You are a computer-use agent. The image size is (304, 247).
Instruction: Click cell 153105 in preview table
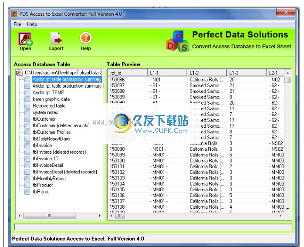pyautogui.click(x=117, y=189)
